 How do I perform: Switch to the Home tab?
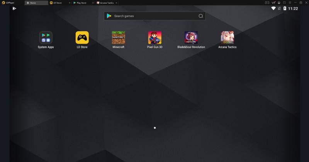[36, 3]
